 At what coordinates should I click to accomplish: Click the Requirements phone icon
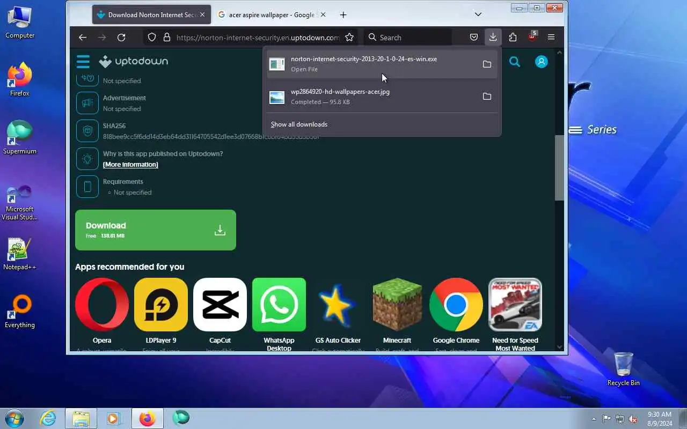coord(87,187)
